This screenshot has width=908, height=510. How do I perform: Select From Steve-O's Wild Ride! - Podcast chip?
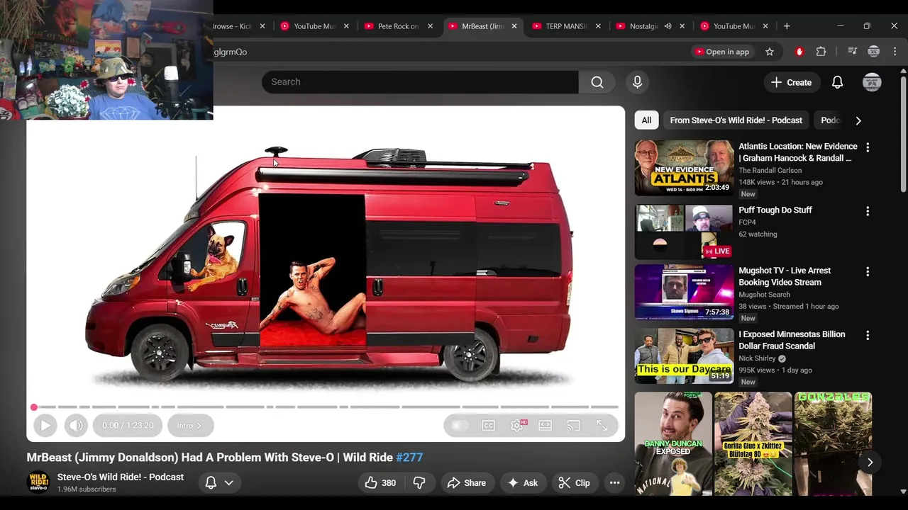pos(736,120)
